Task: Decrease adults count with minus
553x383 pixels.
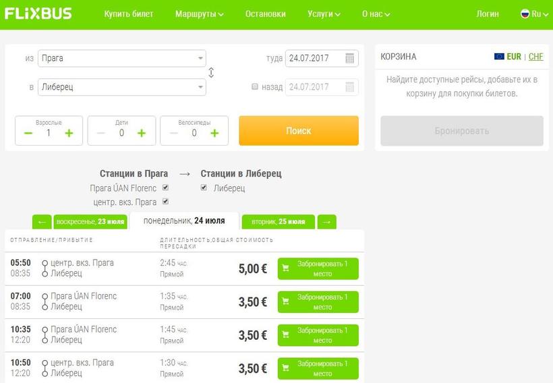Action: (28, 134)
